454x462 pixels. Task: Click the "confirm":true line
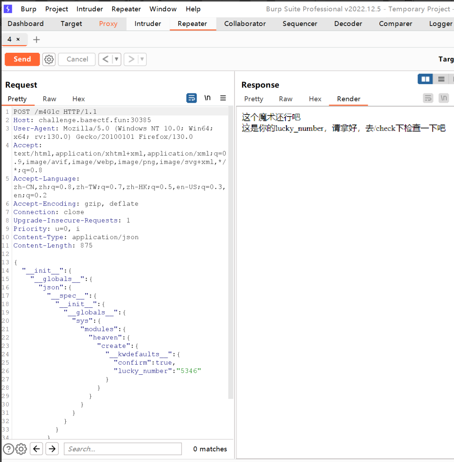tap(144, 363)
